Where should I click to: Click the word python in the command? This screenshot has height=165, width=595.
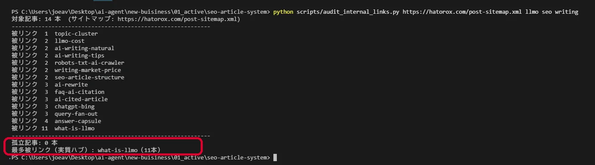283,12
